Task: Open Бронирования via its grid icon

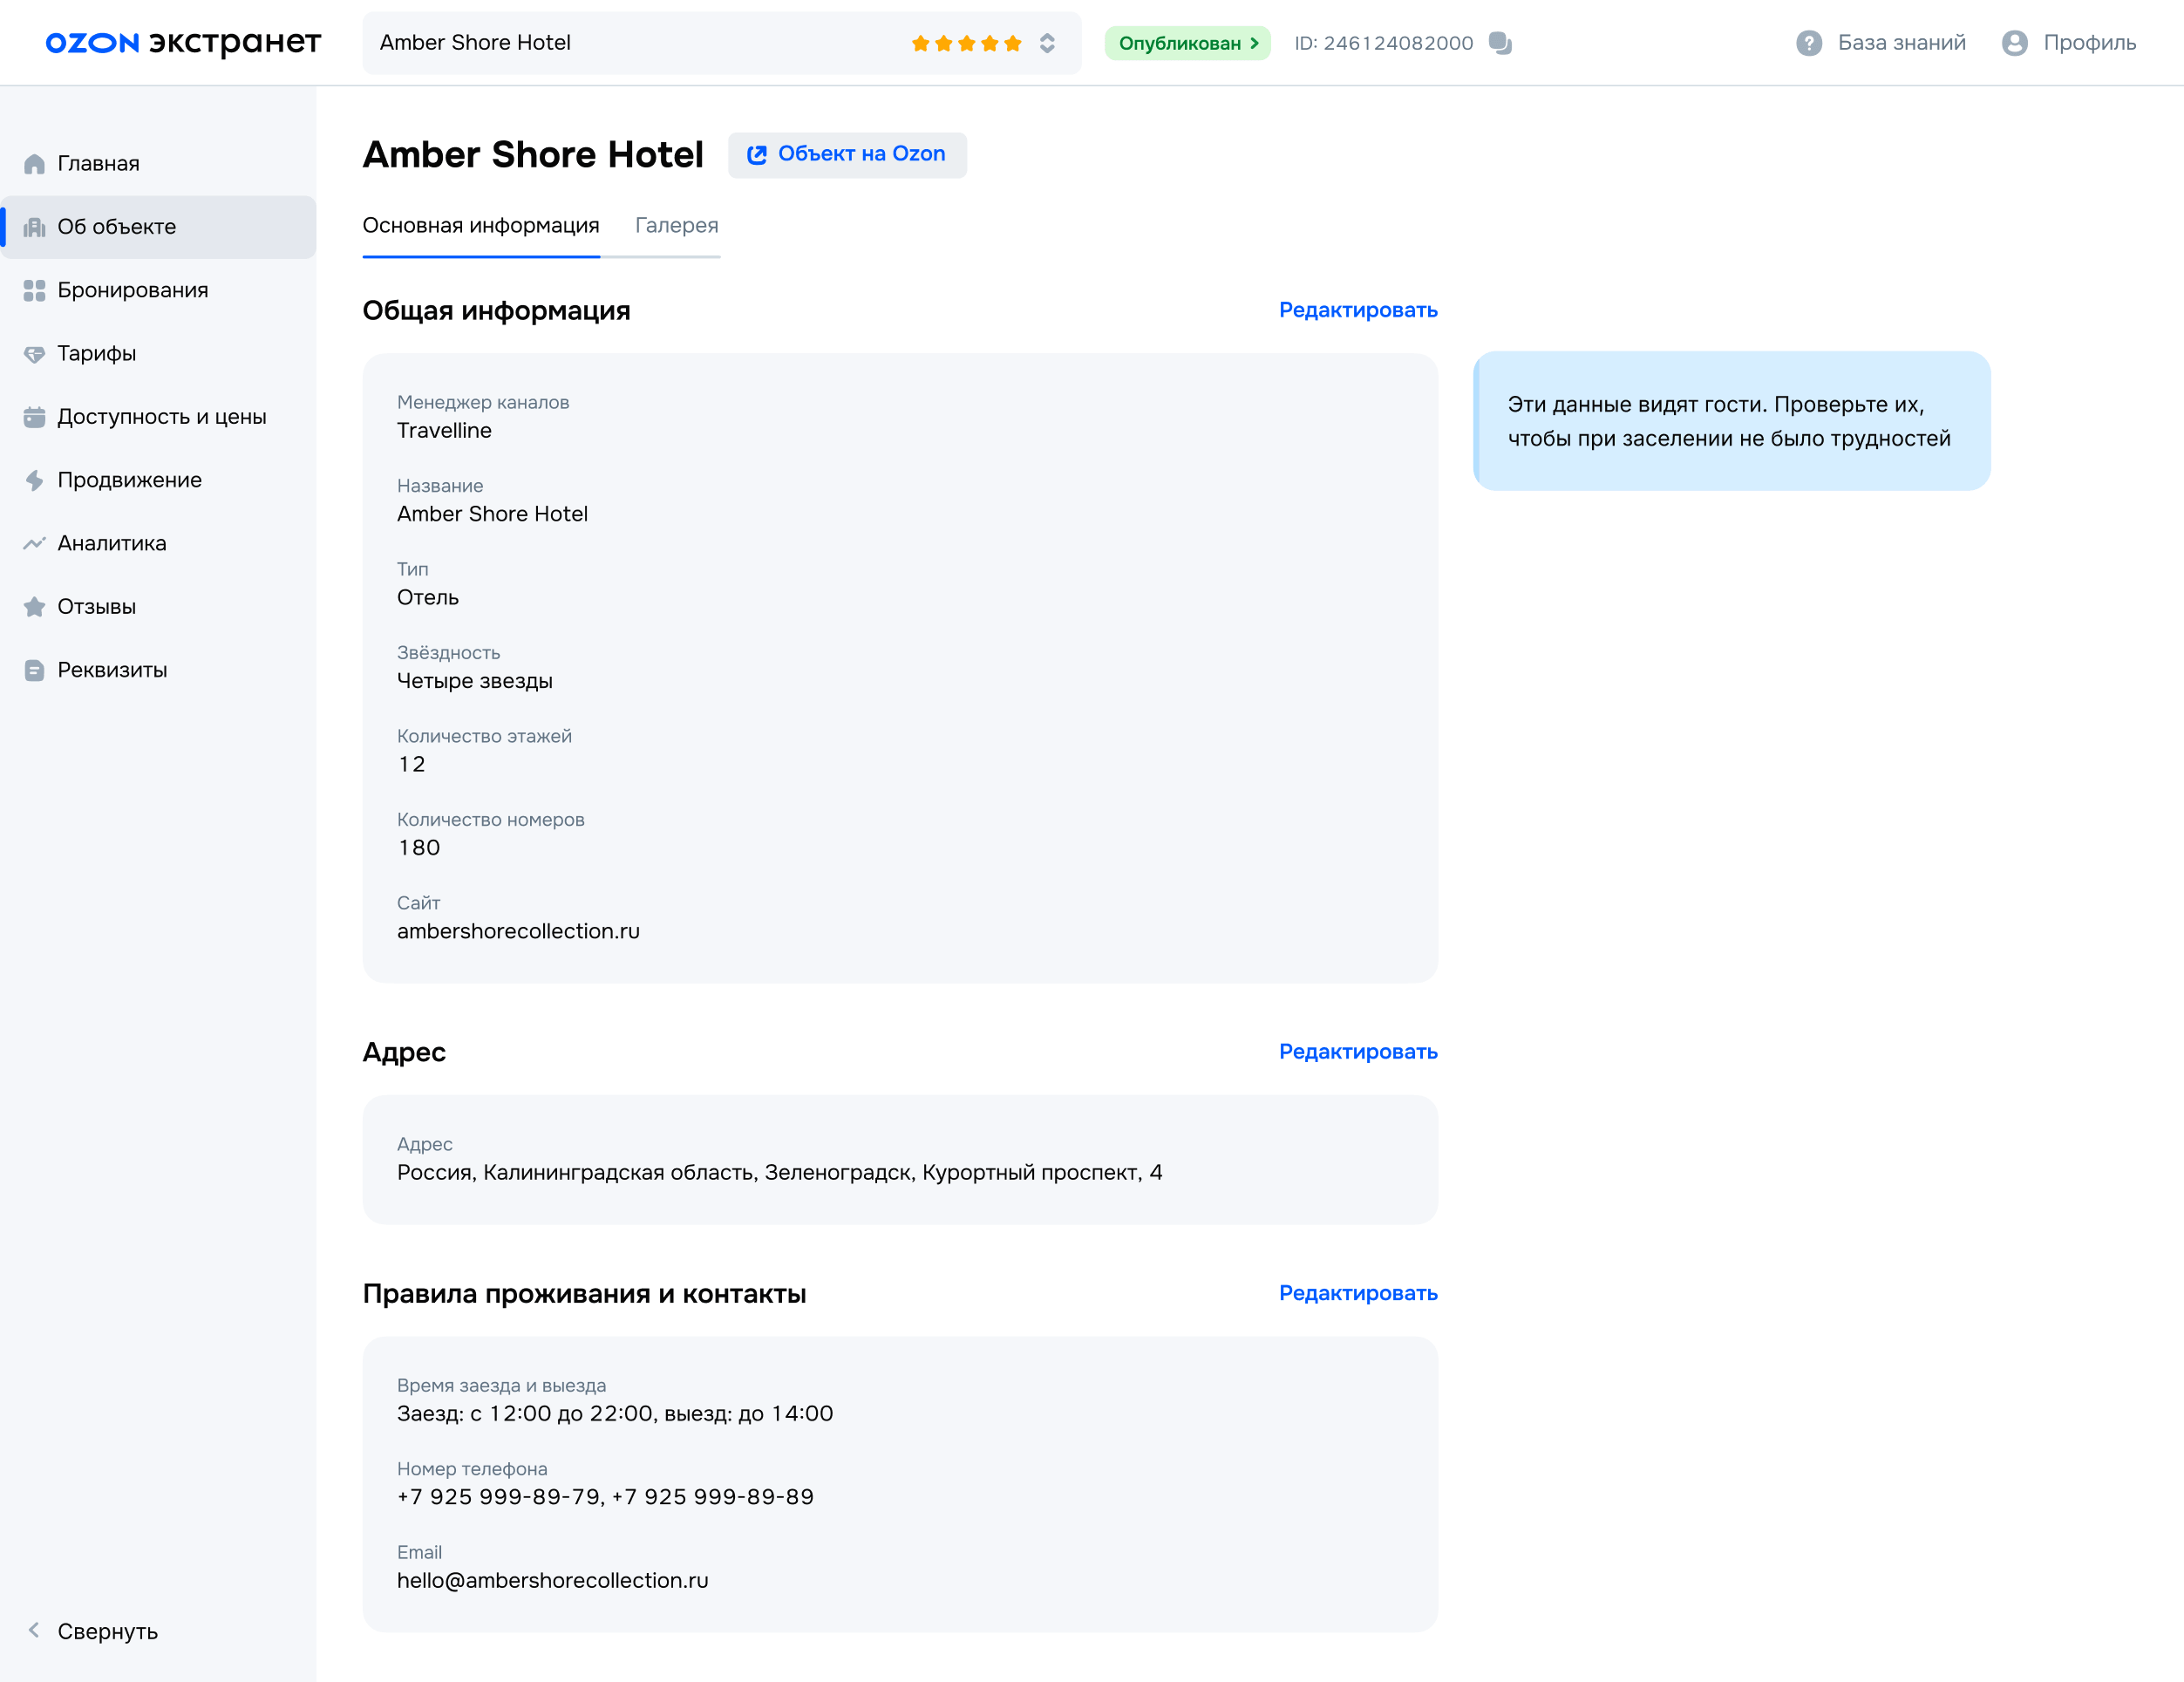Action: click(x=34, y=291)
